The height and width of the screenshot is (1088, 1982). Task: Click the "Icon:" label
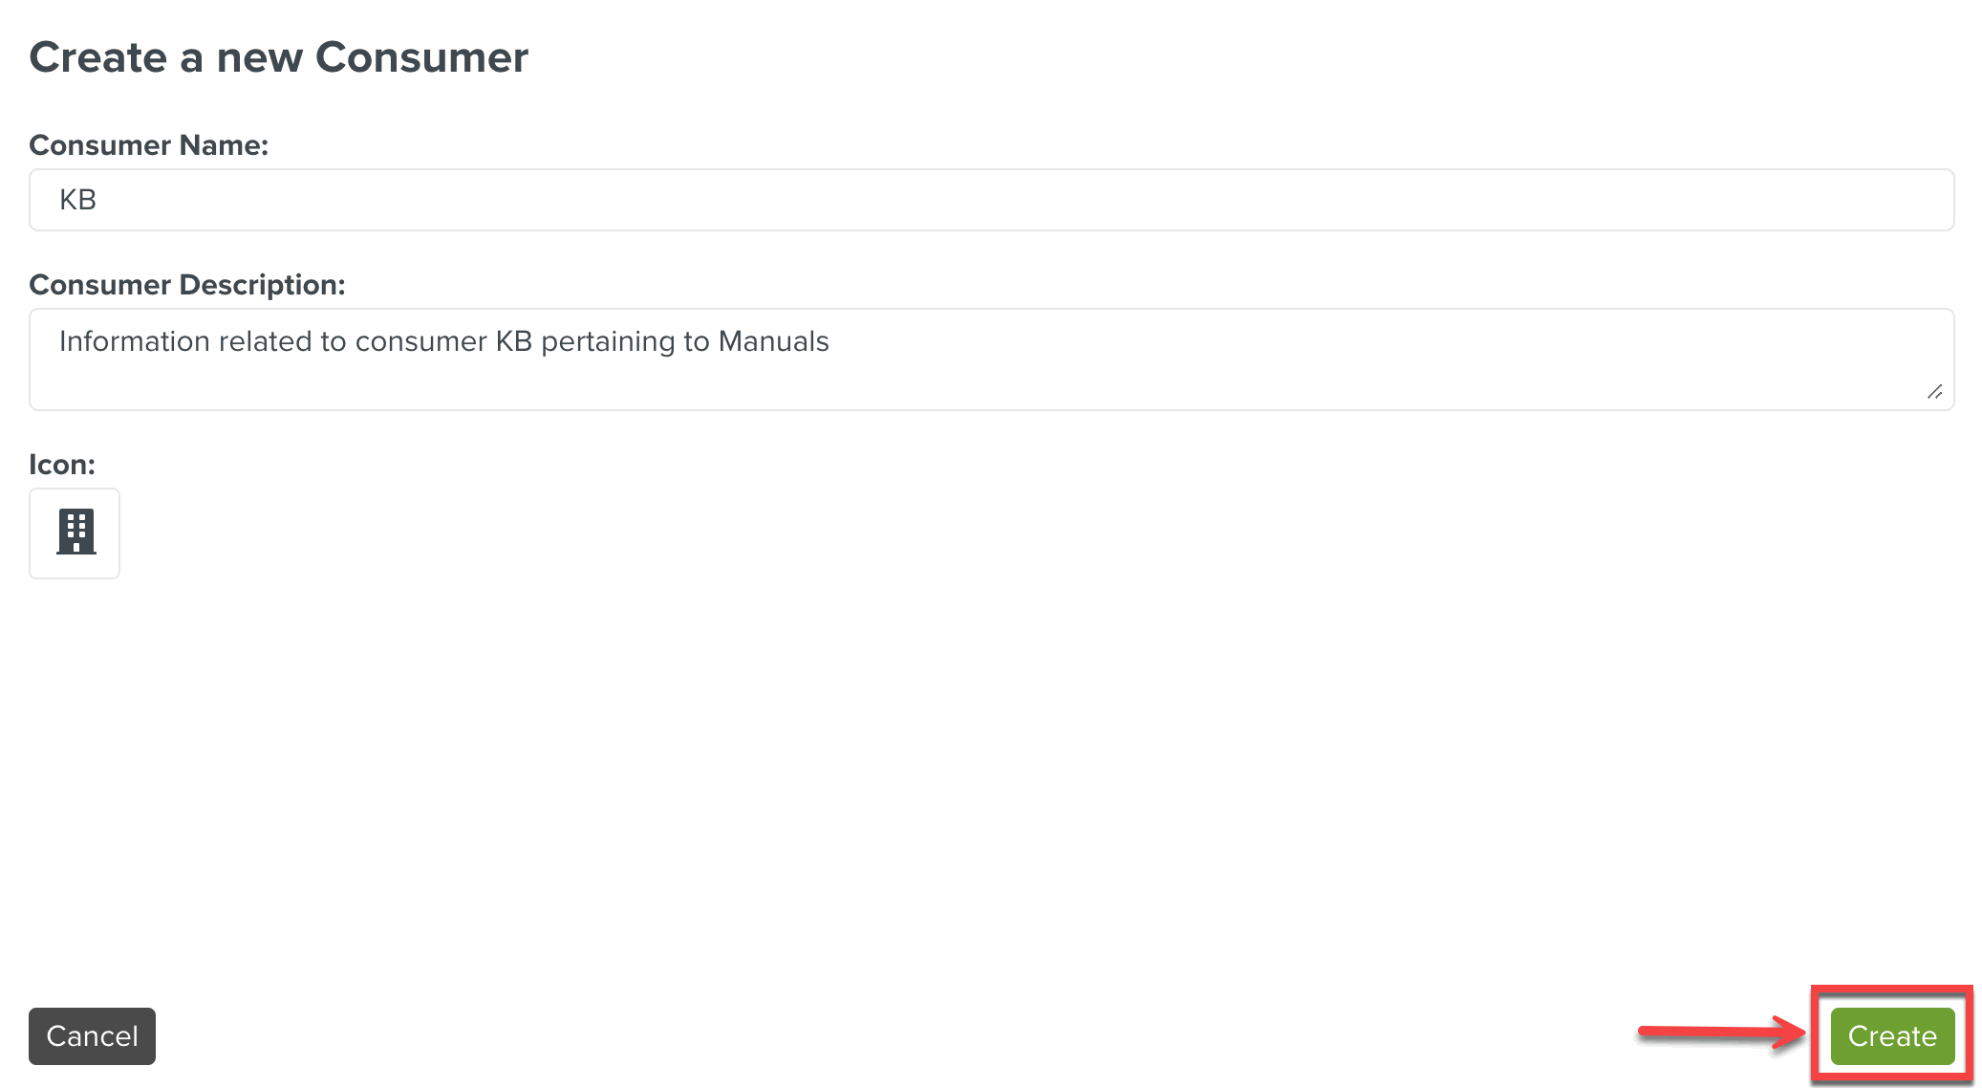point(62,465)
